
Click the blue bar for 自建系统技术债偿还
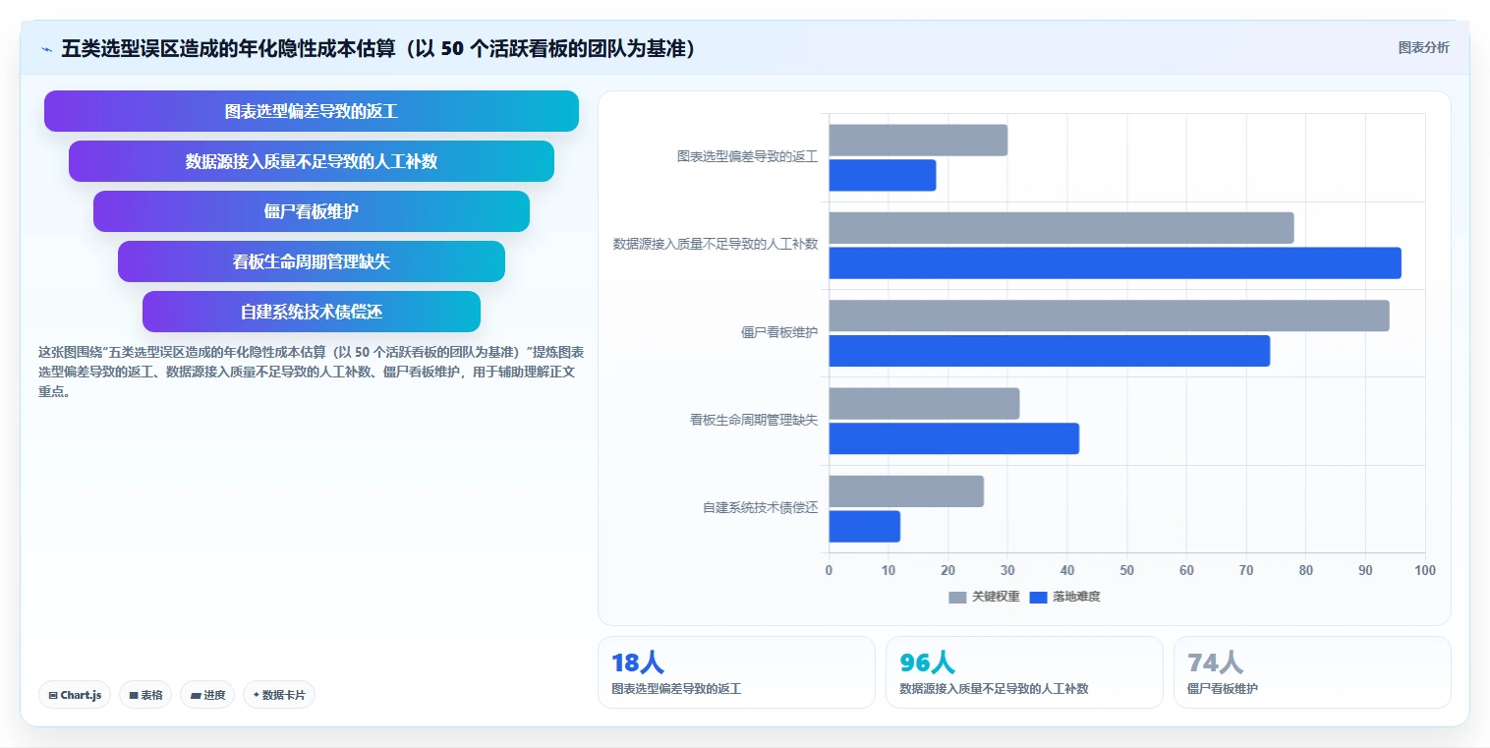coord(865,527)
